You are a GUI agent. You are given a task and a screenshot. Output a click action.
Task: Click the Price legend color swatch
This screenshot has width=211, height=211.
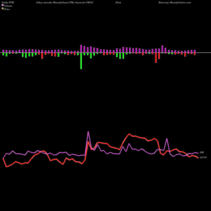(3, 9)
